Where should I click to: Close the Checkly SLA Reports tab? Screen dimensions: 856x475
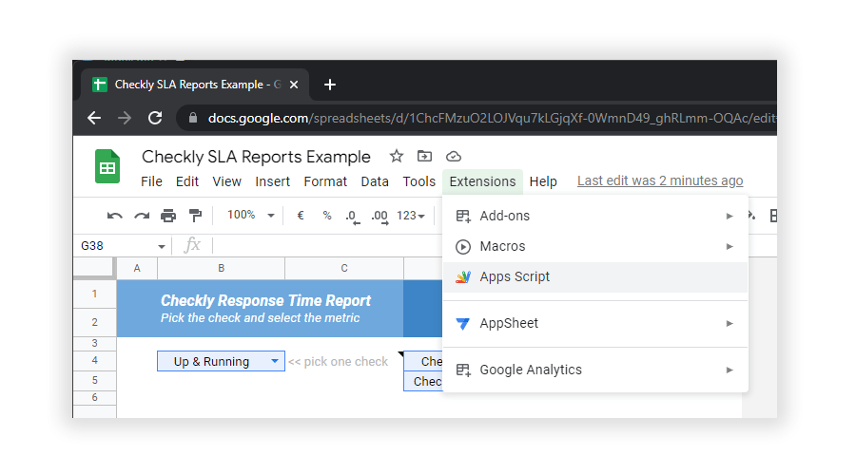point(294,85)
